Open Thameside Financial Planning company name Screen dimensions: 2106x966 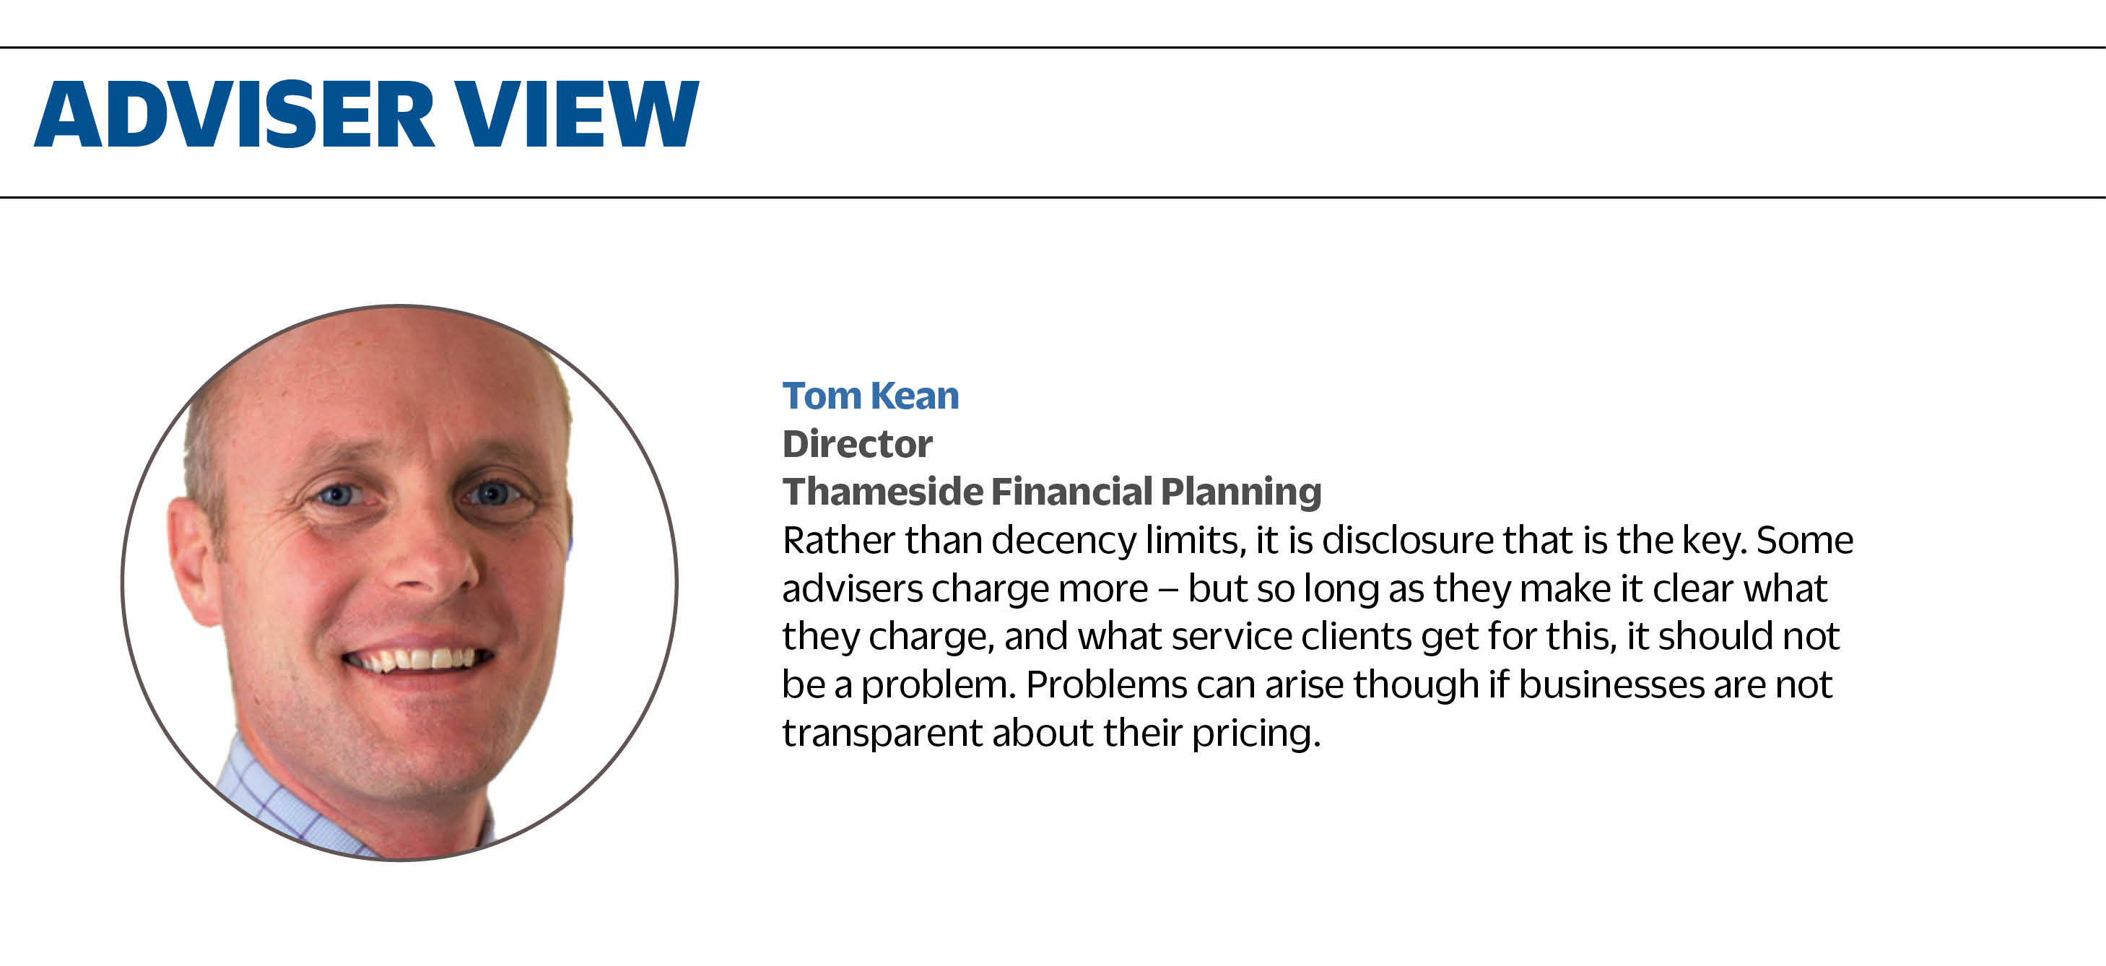[x=1051, y=492]
